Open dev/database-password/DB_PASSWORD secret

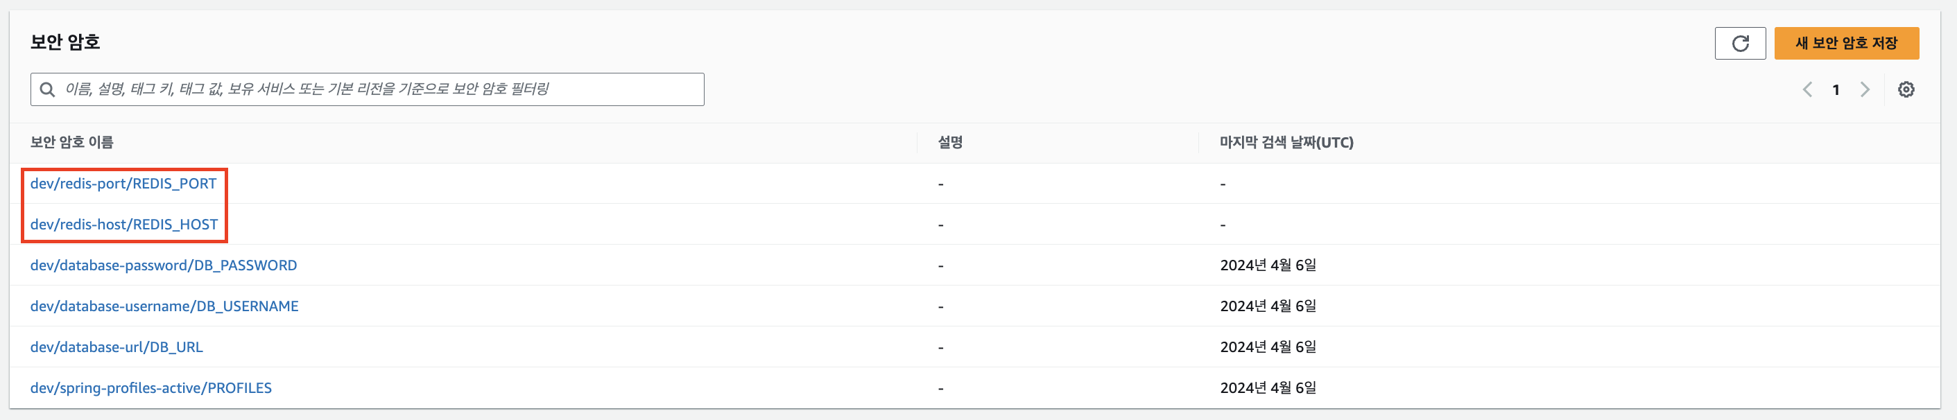(x=164, y=266)
